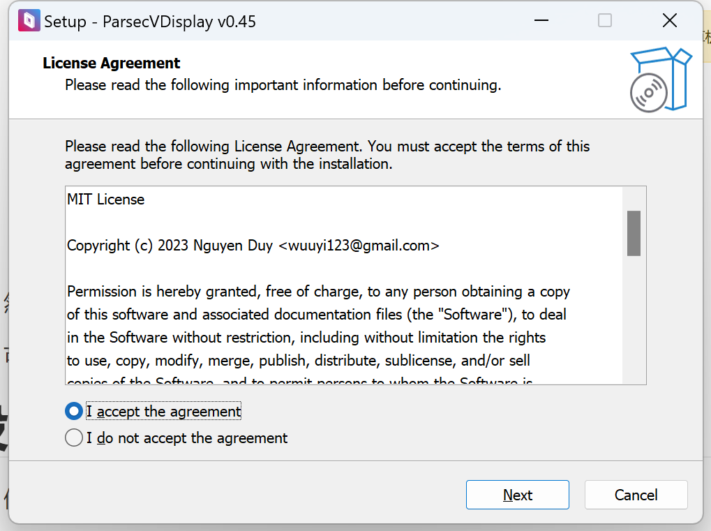This screenshot has width=711, height=531.
Task: Click the line starting "to use, copy, modify"
Action: pos(299,361)
